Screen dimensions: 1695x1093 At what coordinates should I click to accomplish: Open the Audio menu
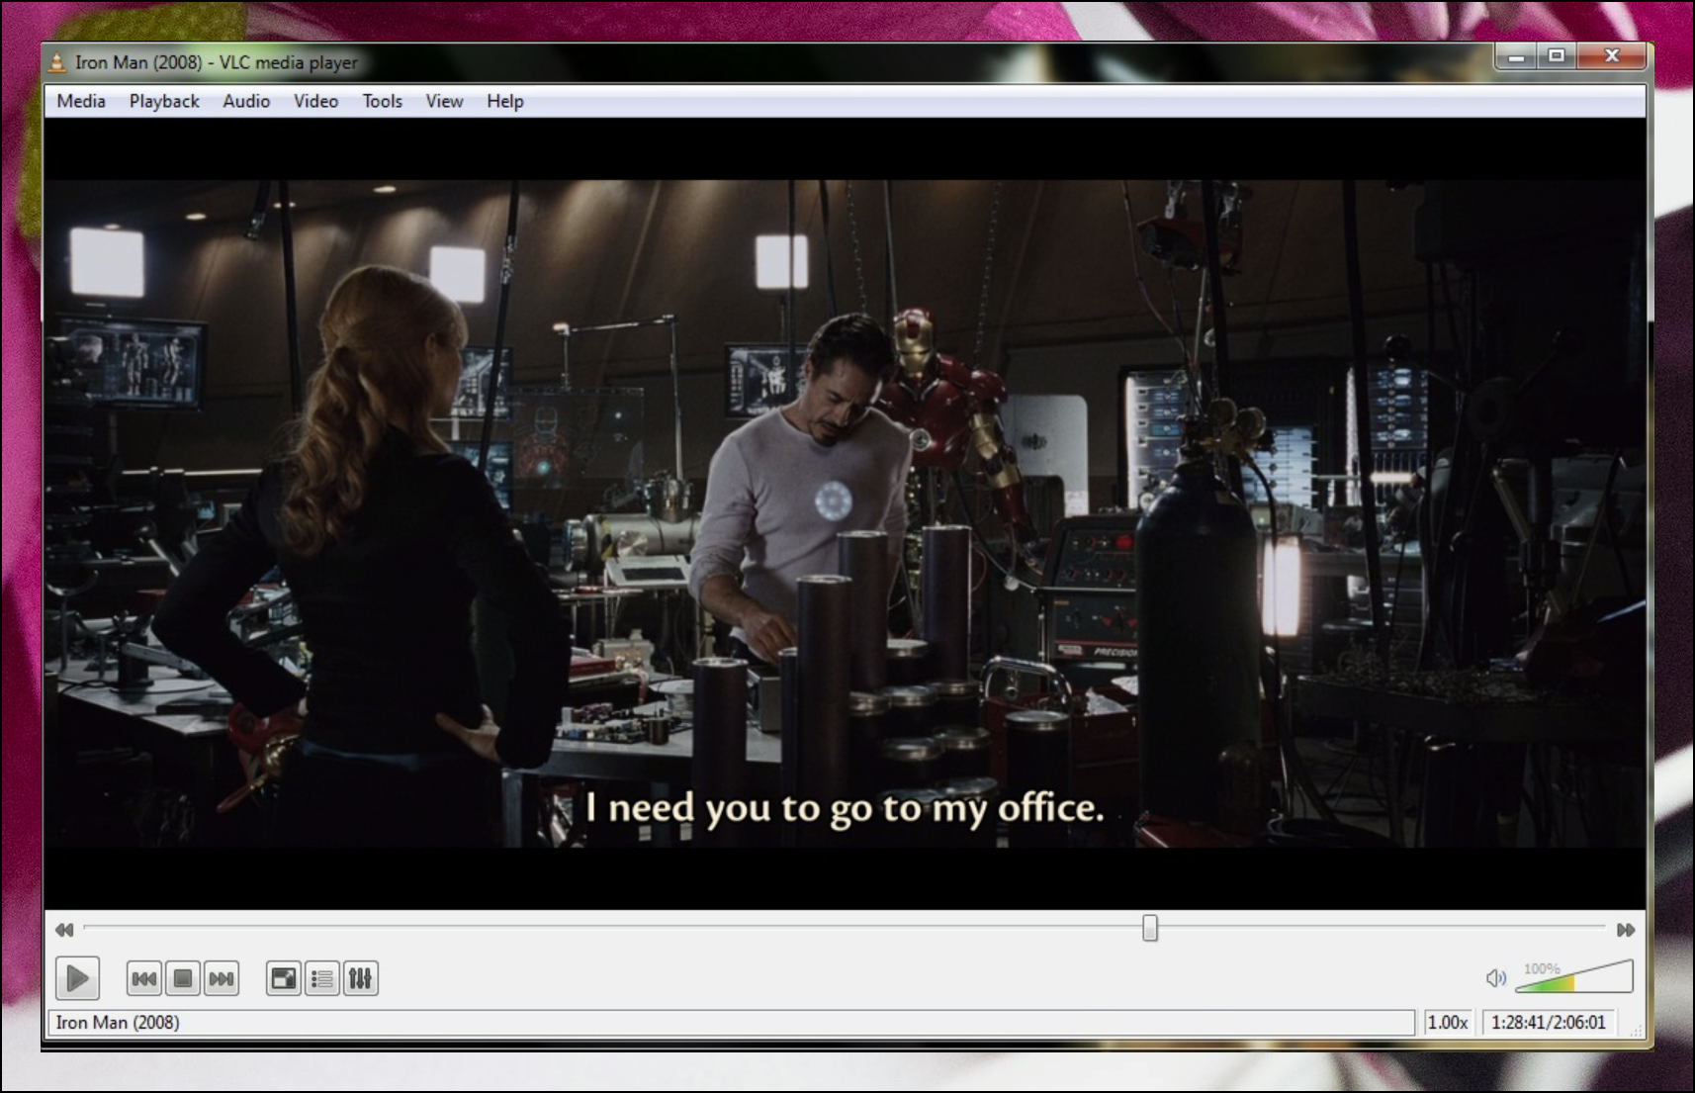pos(246,101)
